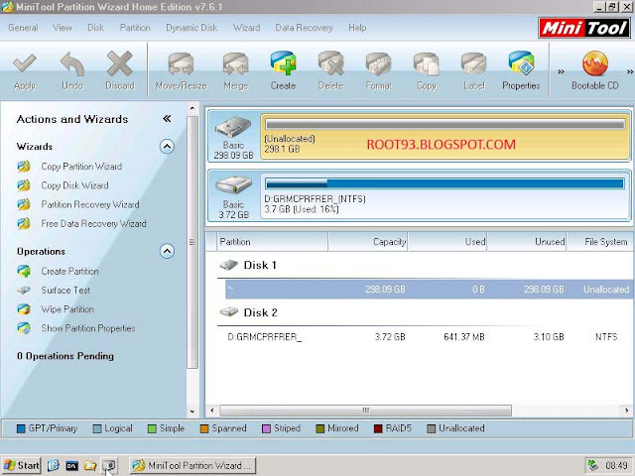
Task: Click the partition list horizontal scrollbar thumb
Action: 365,410
